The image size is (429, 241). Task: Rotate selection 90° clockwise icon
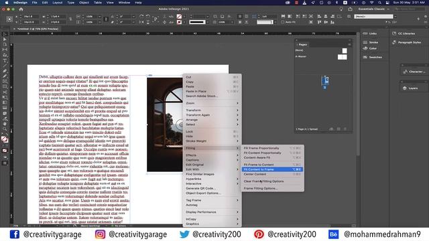point(141,16)
